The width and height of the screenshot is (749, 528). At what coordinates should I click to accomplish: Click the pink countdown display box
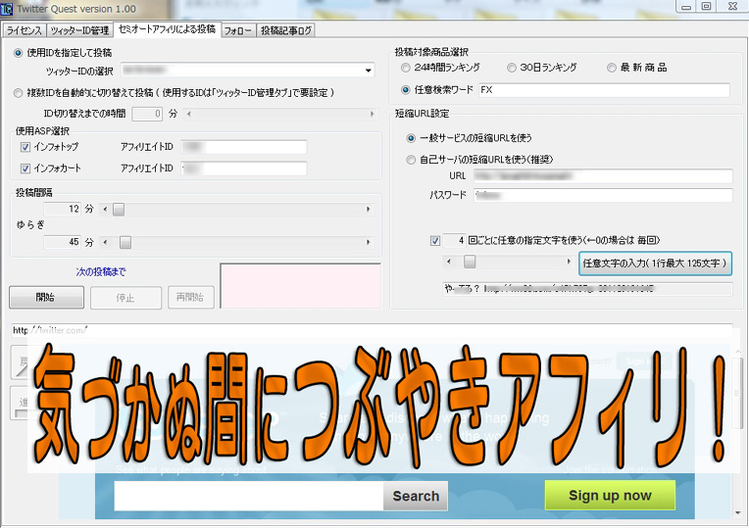pyautogui.click(x=300, y=285)
